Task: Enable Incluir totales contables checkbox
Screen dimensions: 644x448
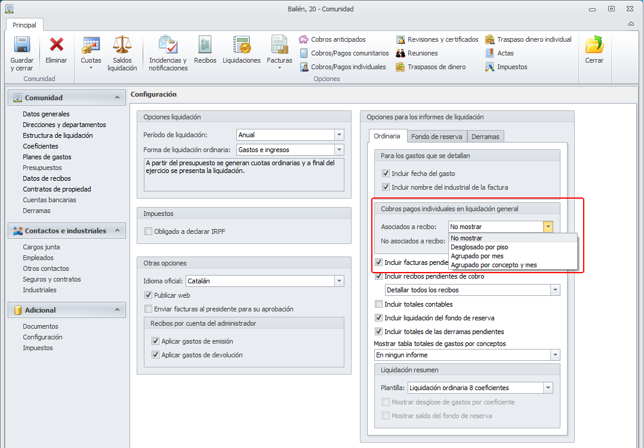Action: 378,304
